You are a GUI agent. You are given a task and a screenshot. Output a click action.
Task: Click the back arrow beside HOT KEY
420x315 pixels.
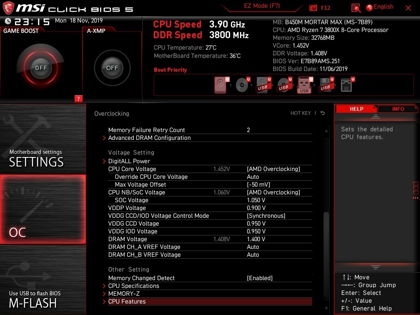(x=322, y=113)
